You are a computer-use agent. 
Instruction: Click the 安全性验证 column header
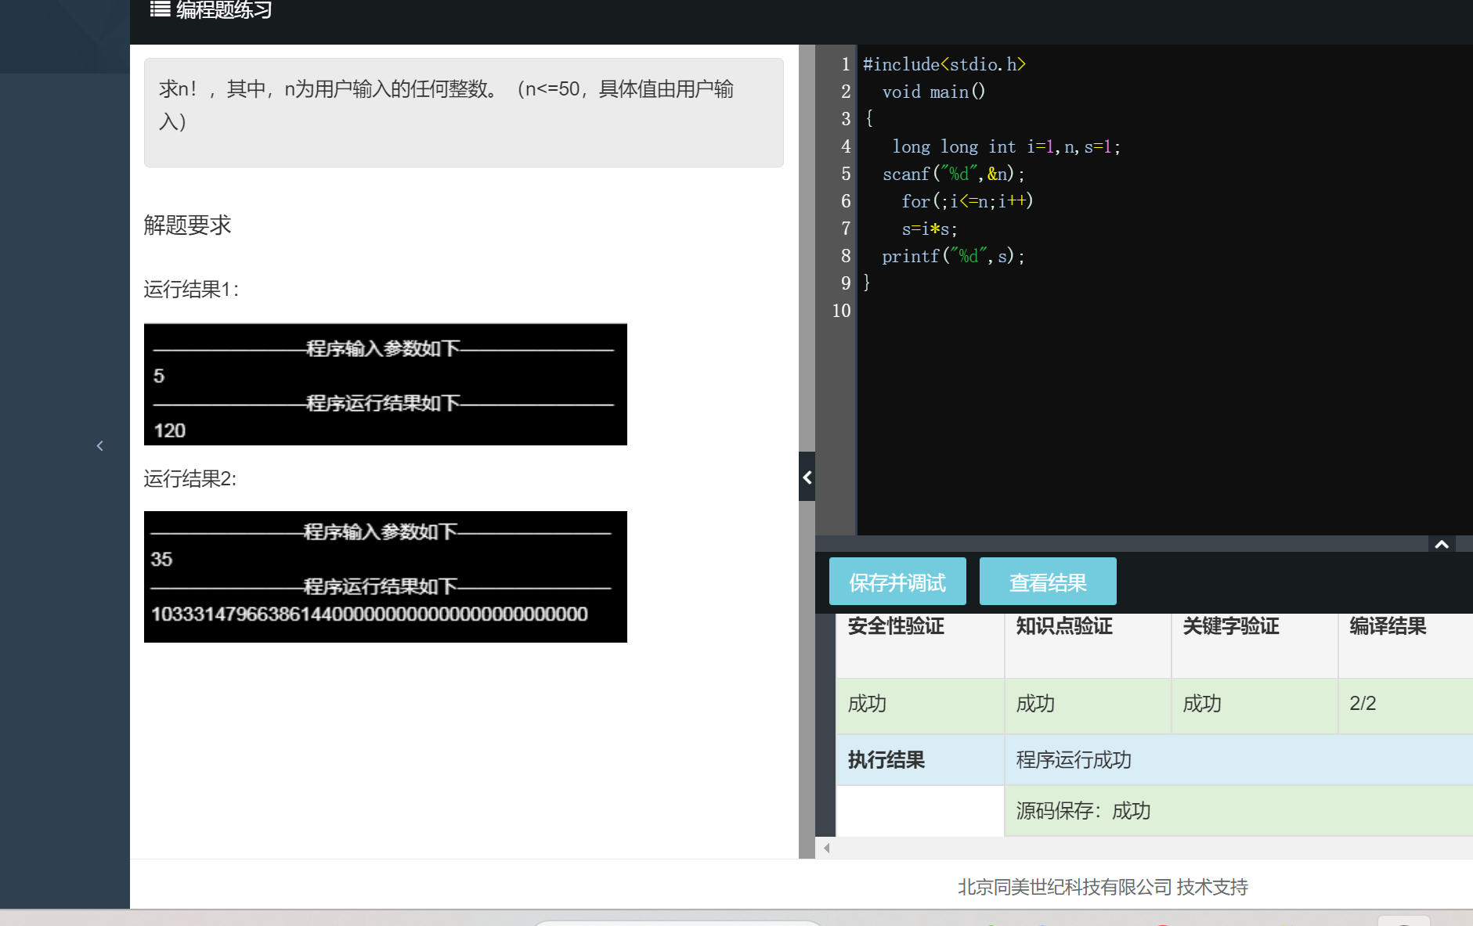(x=896, y=626)
